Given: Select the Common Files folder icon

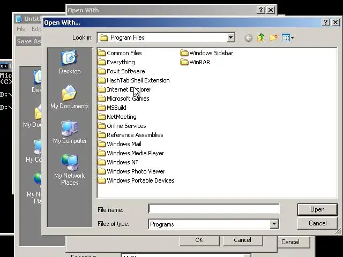Looking at the screenshot, I should click(x=102, y=53).
